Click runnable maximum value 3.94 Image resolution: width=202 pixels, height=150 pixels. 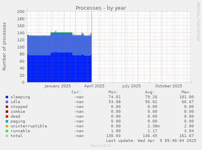click(x=189, y=131)
